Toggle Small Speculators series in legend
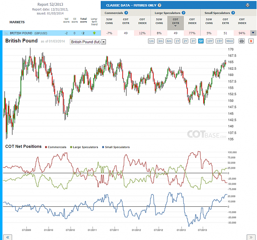The image size is (257, 240). (116, 147)
